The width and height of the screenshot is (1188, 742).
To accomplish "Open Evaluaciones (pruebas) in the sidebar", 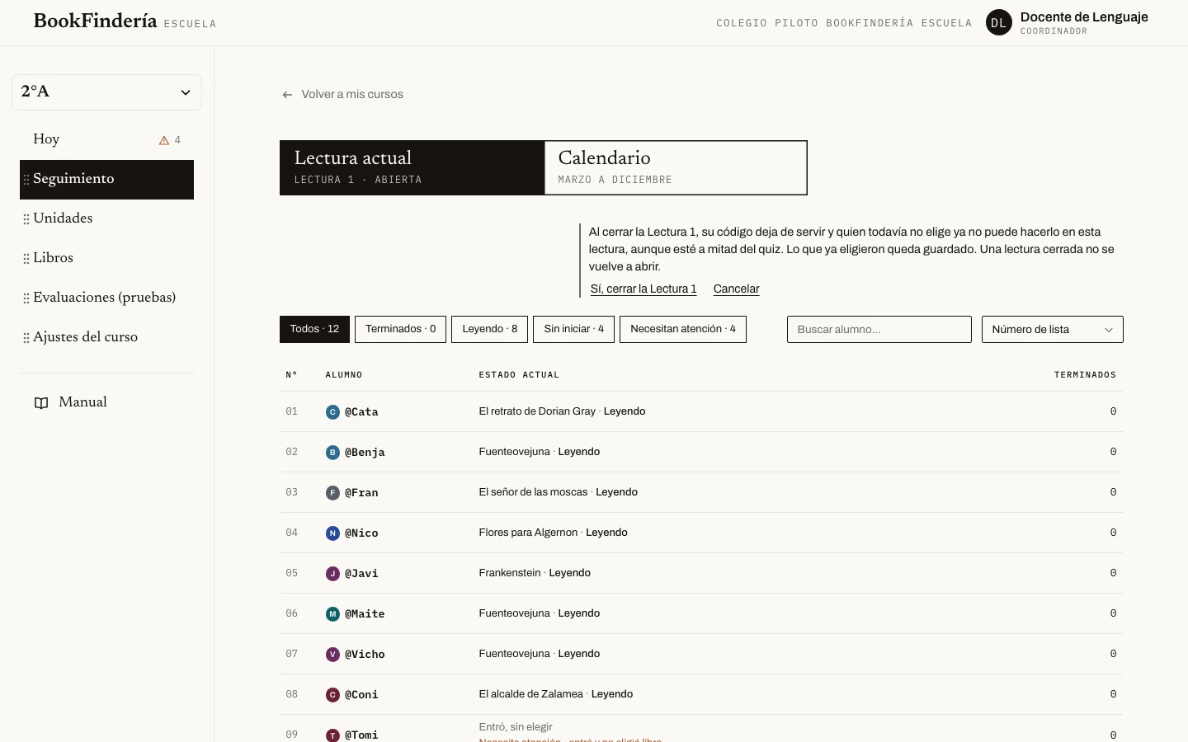I will tap(106, 298).
